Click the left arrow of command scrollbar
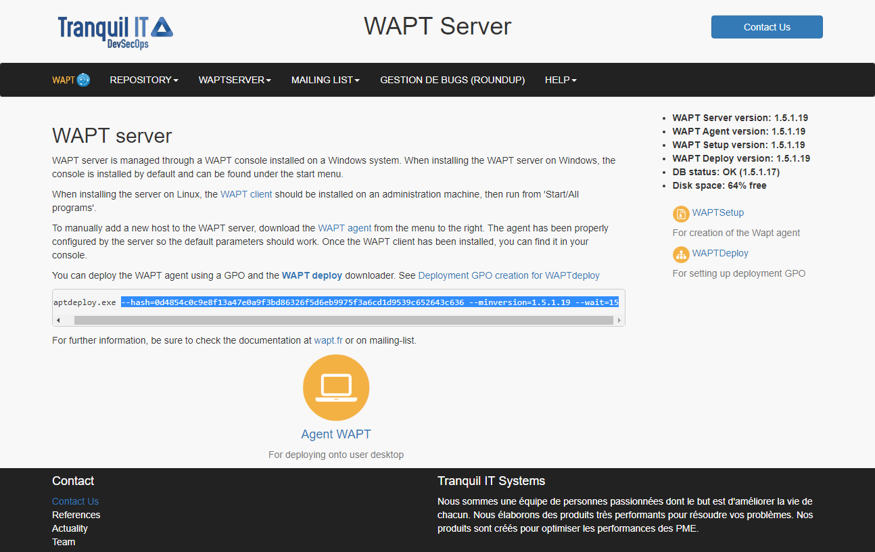Screen dimensions: 875x552 [58, 320]
